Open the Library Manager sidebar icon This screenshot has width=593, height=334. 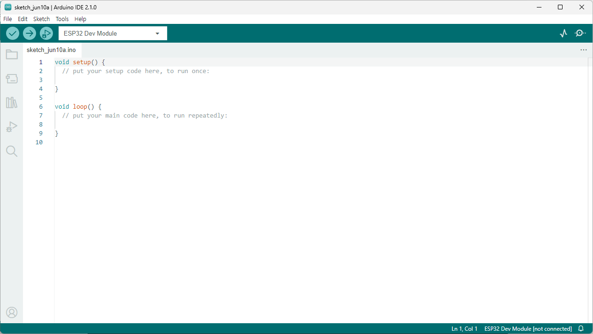(12, 103)
